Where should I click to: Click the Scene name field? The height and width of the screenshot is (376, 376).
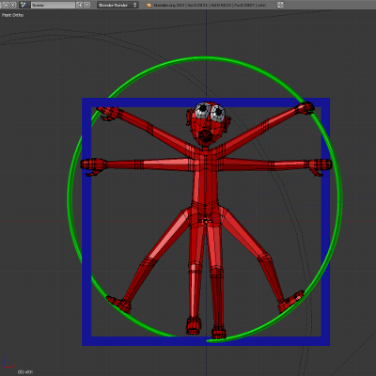click(53, 5)
